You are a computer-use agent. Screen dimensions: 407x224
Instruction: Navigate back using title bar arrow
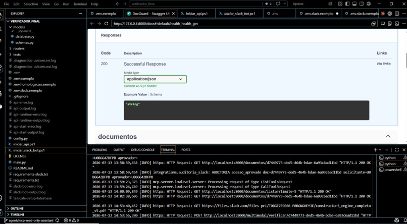118,4
